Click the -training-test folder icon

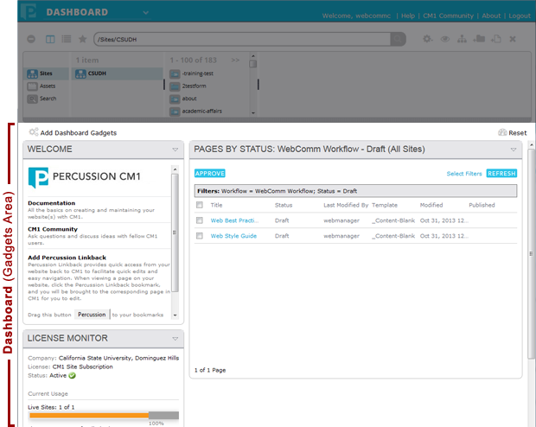click(x=175, y=73)
